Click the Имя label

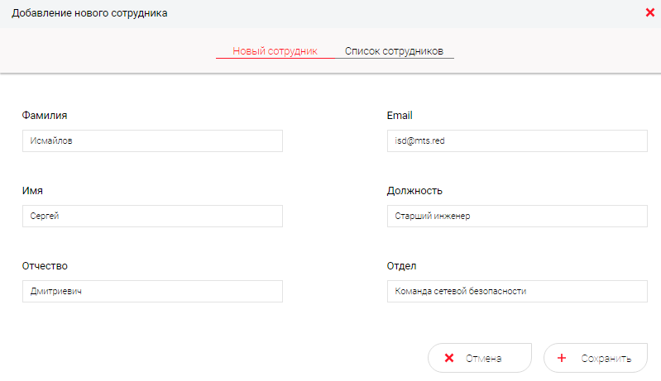point(32,191)
